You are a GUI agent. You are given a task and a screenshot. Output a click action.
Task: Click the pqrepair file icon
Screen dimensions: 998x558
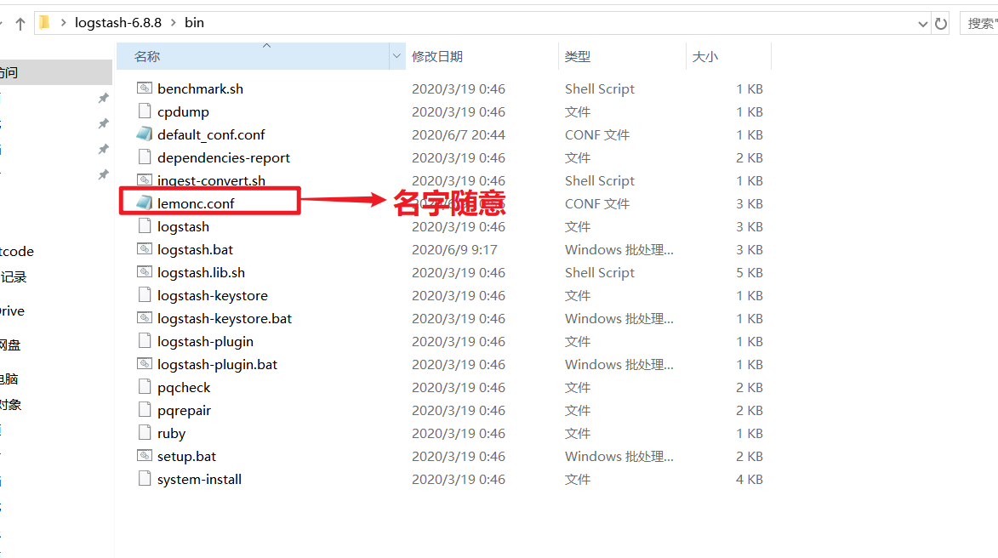145,410
